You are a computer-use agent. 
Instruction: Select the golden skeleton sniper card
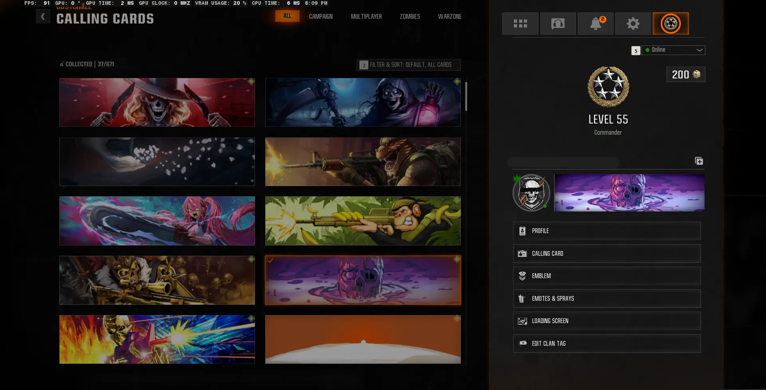[157, 280]
